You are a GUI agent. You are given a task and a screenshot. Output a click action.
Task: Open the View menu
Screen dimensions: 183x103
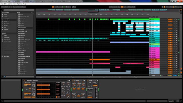(14, 4)
